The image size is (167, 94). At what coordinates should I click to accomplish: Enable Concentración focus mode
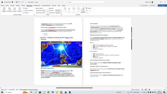[x=135, y=90]
